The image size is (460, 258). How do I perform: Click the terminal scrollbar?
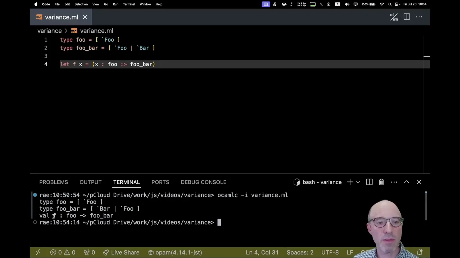[426, 206]
